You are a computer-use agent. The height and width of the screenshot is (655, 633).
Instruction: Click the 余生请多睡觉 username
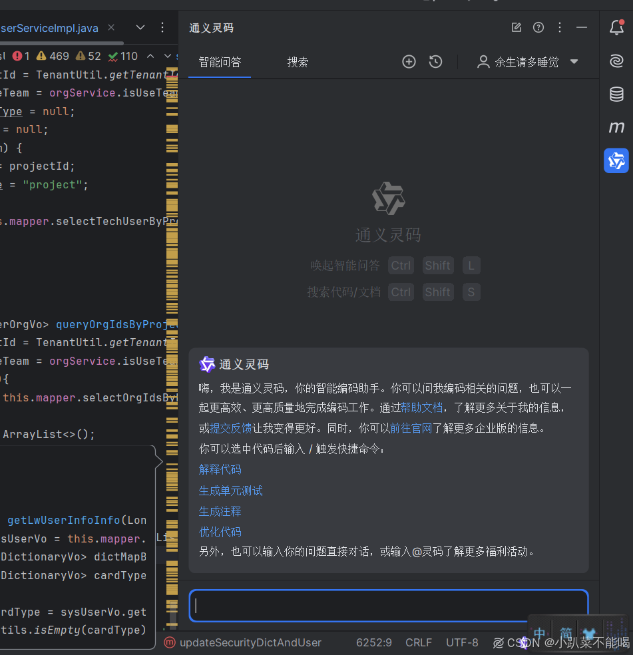tap(527, 63)
